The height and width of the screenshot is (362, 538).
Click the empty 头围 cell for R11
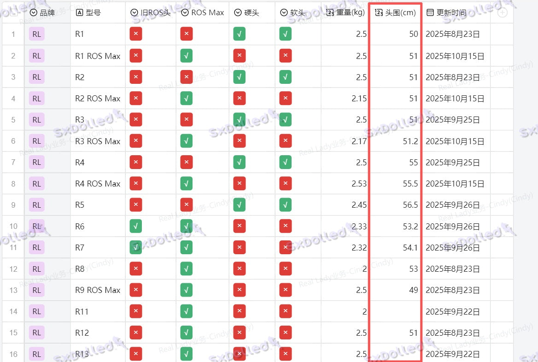pos(395,311)
